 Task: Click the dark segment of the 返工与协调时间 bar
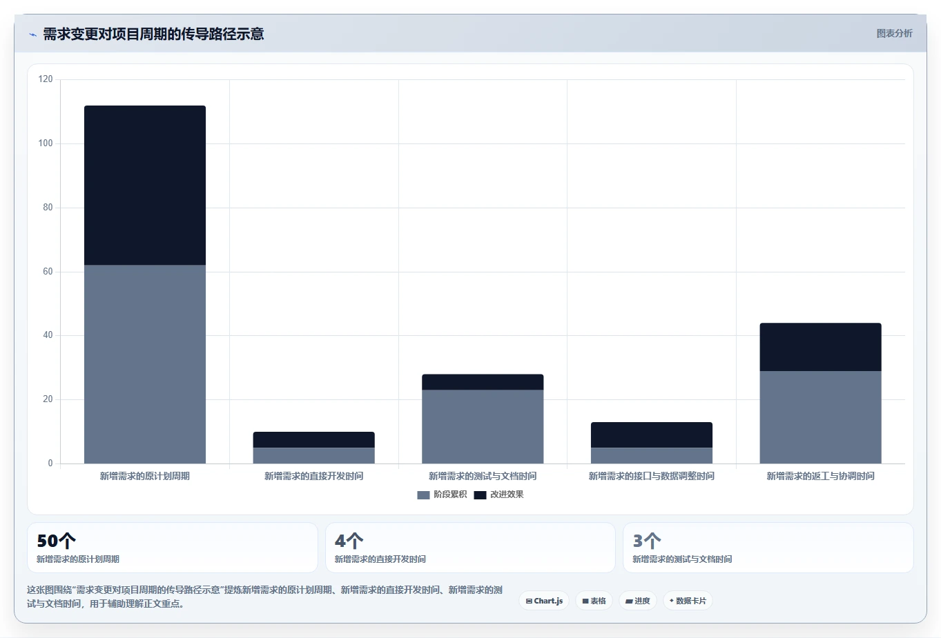tap(821, 348)
